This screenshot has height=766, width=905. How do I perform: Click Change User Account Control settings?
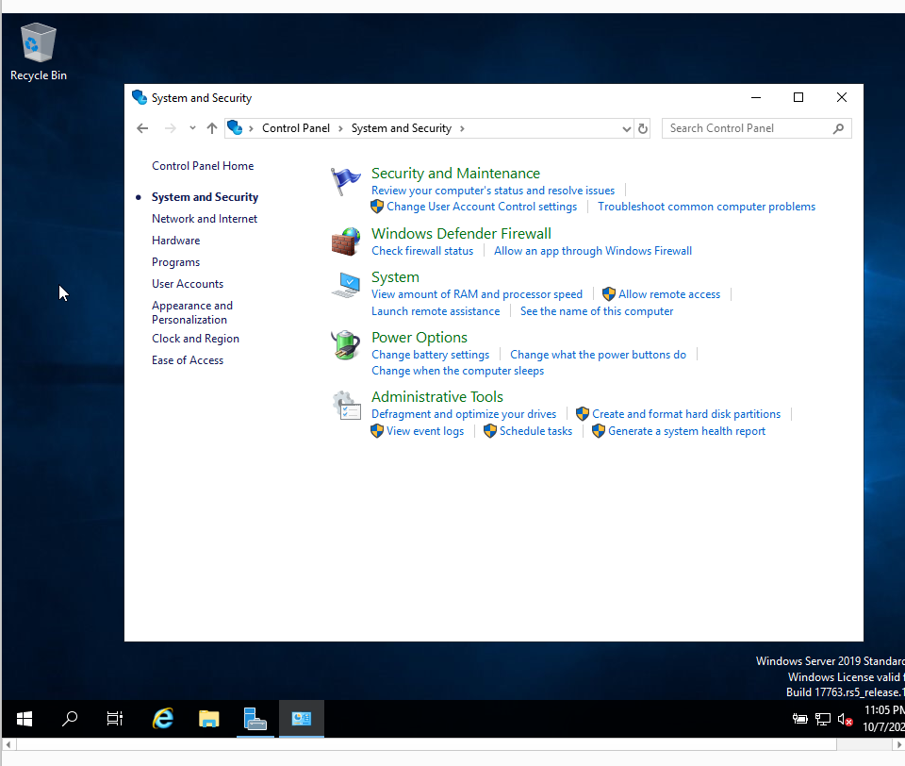(x=482, y=207)
